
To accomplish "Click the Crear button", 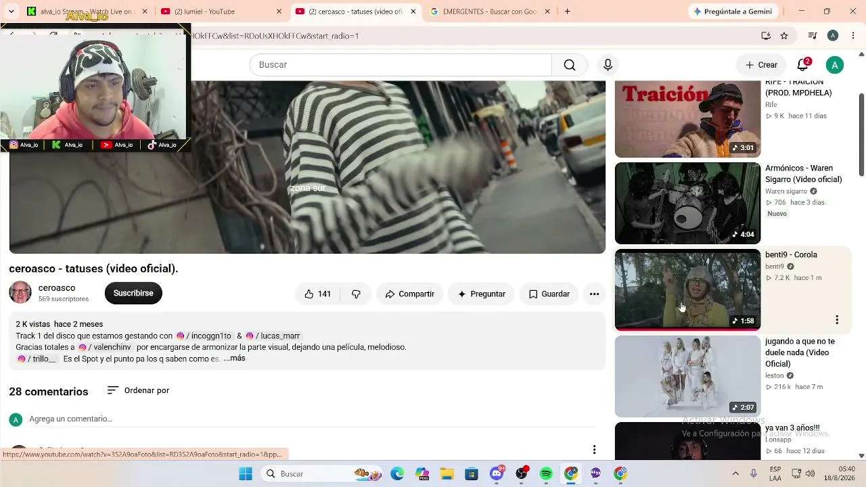I will click(761, 65).
